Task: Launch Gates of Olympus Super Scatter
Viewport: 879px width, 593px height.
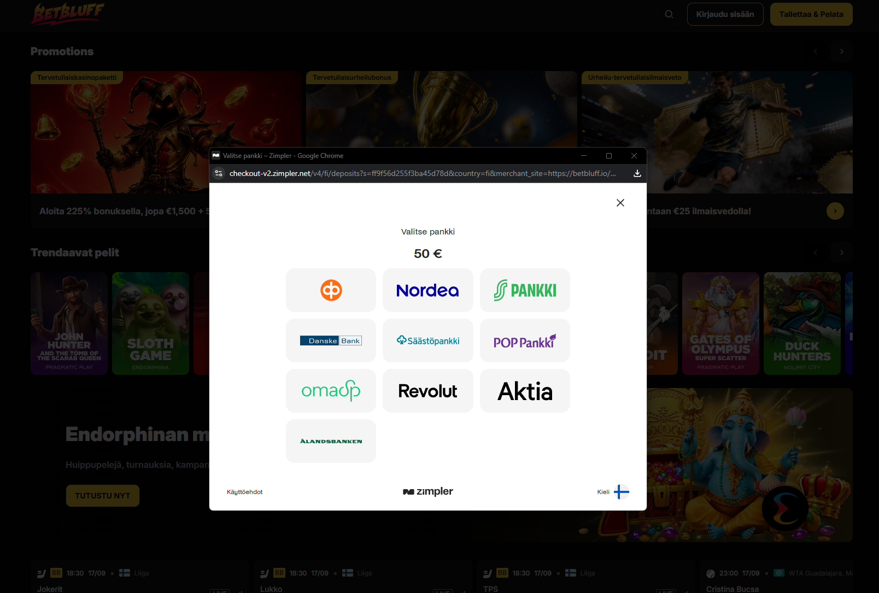Action: pyautogui.click(x=720, y=324)
